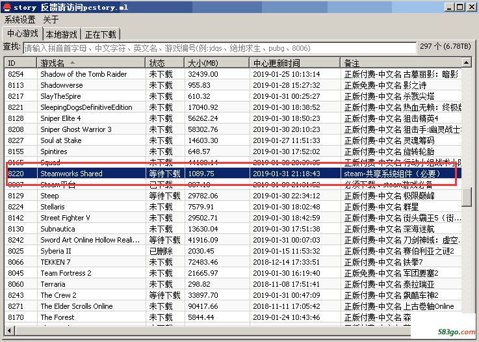Sort by the ID column header

[20, 63]
